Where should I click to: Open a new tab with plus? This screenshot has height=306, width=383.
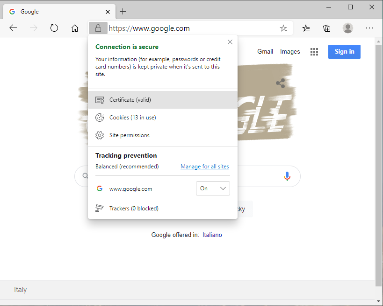123,12
